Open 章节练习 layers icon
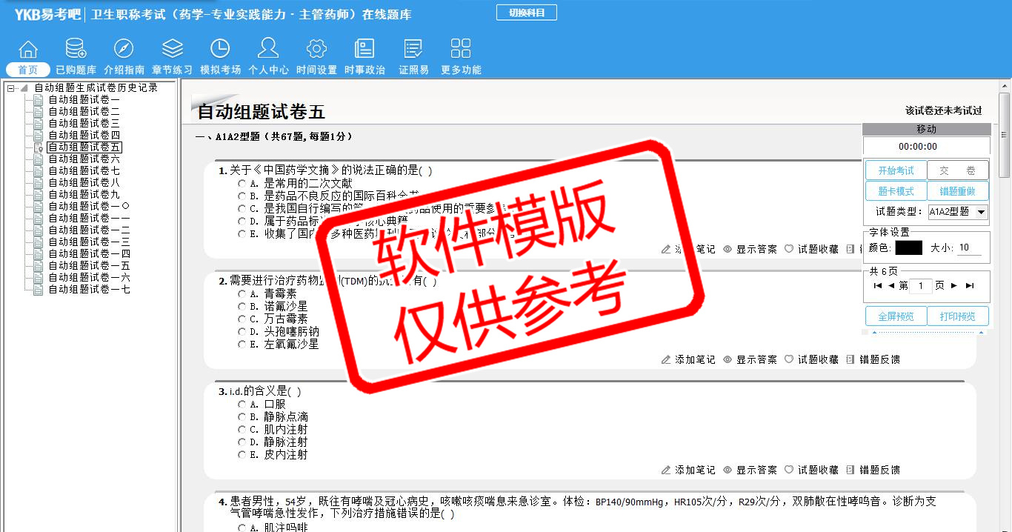The width and height of the screenshot is (1012, 532). (x=172, y=50)
